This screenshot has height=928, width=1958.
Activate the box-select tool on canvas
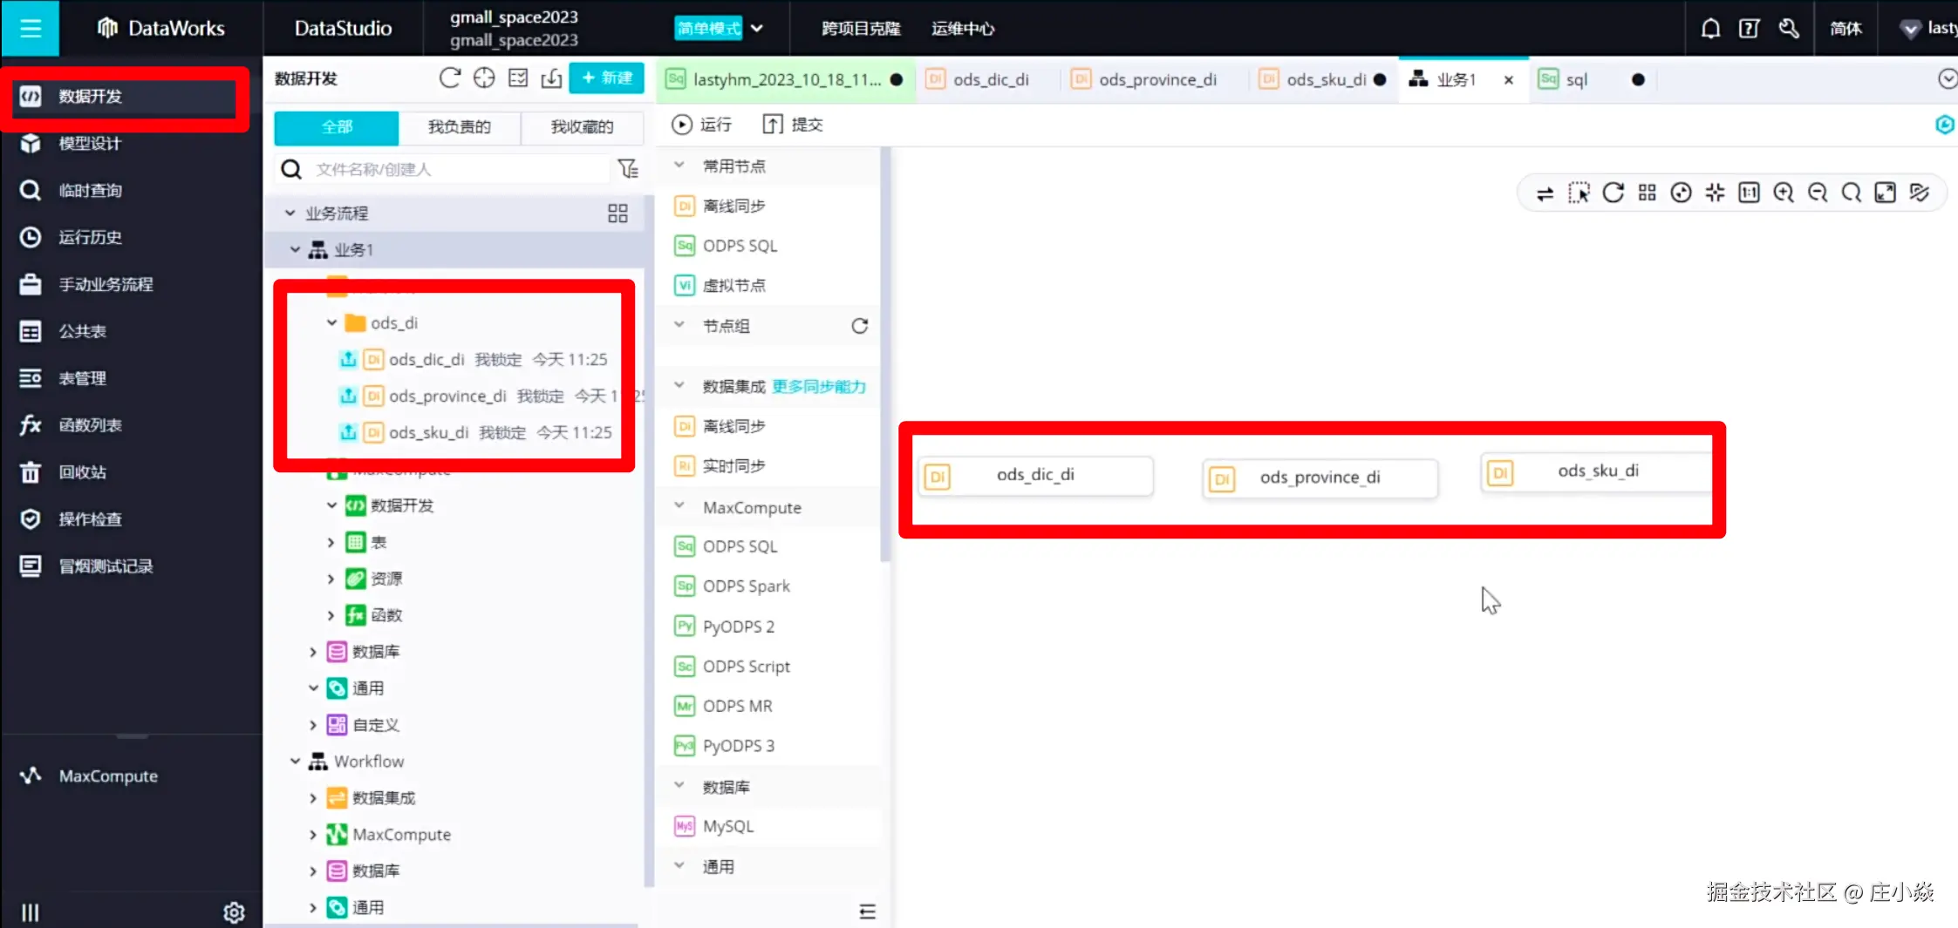point(1579,193)
